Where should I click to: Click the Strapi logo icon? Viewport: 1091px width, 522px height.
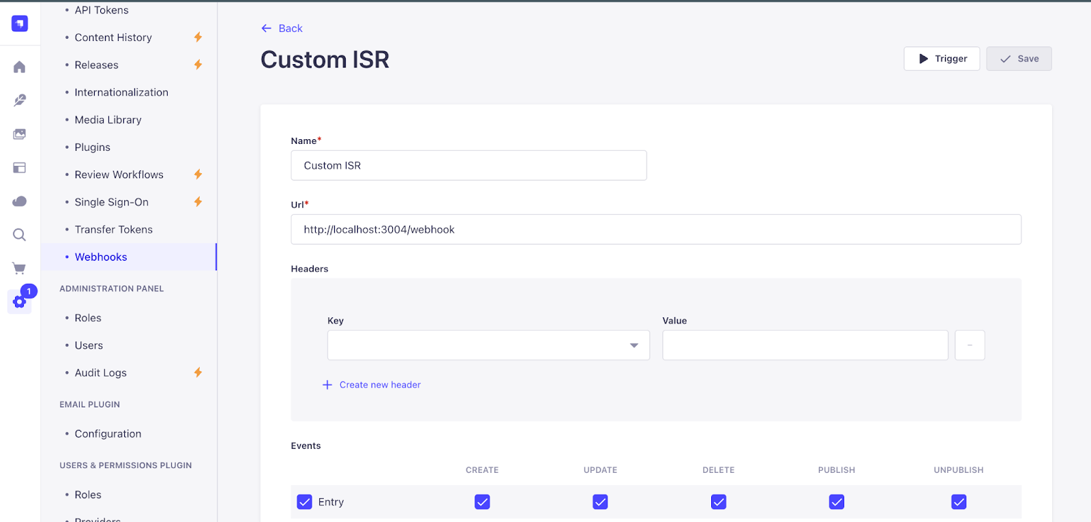click(20, 24)
